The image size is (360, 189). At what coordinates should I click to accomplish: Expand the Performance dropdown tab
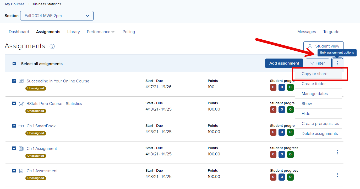(101, 32)
